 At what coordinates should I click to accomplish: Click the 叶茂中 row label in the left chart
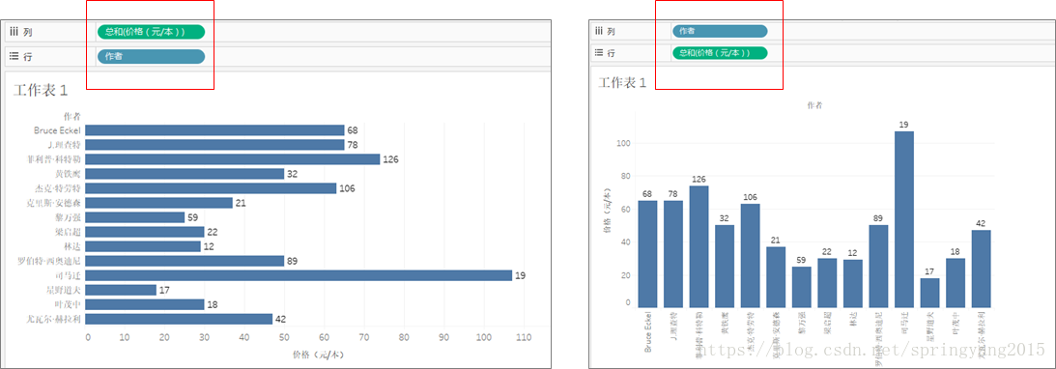click(x=68, y=304)
